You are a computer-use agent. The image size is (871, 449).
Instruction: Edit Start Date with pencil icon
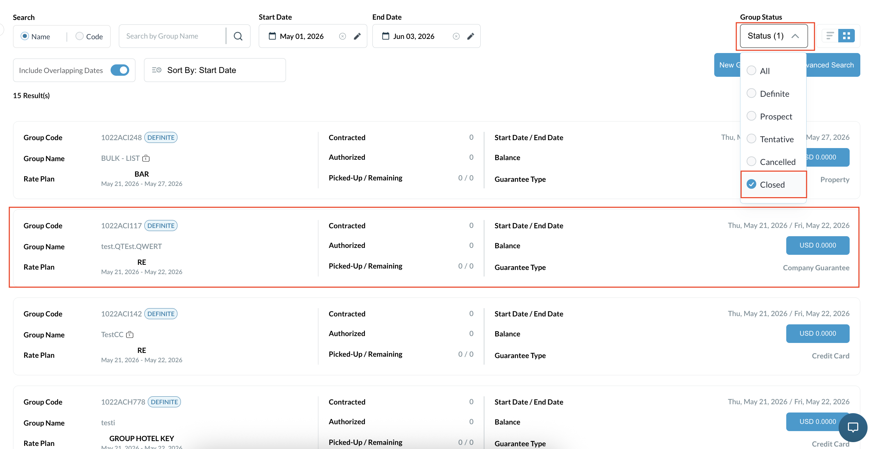357,36
